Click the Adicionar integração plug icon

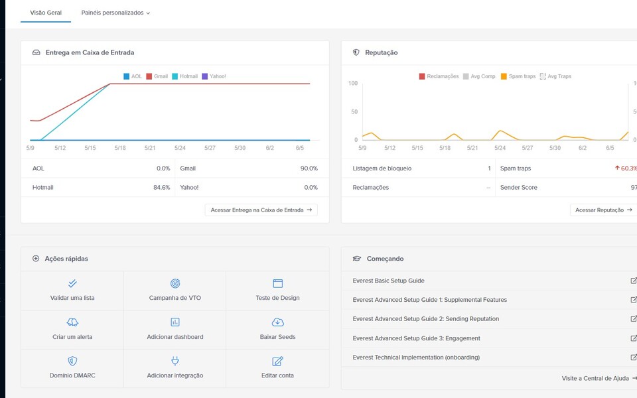point(175,361)
